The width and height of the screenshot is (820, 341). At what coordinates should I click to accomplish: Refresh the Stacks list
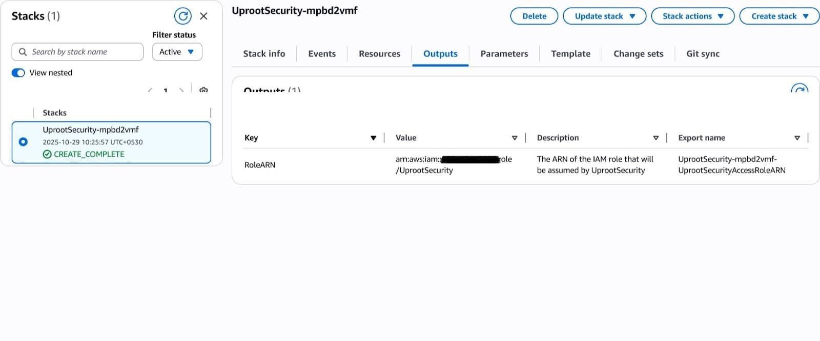pyautogui.click(x=183, y=16)
